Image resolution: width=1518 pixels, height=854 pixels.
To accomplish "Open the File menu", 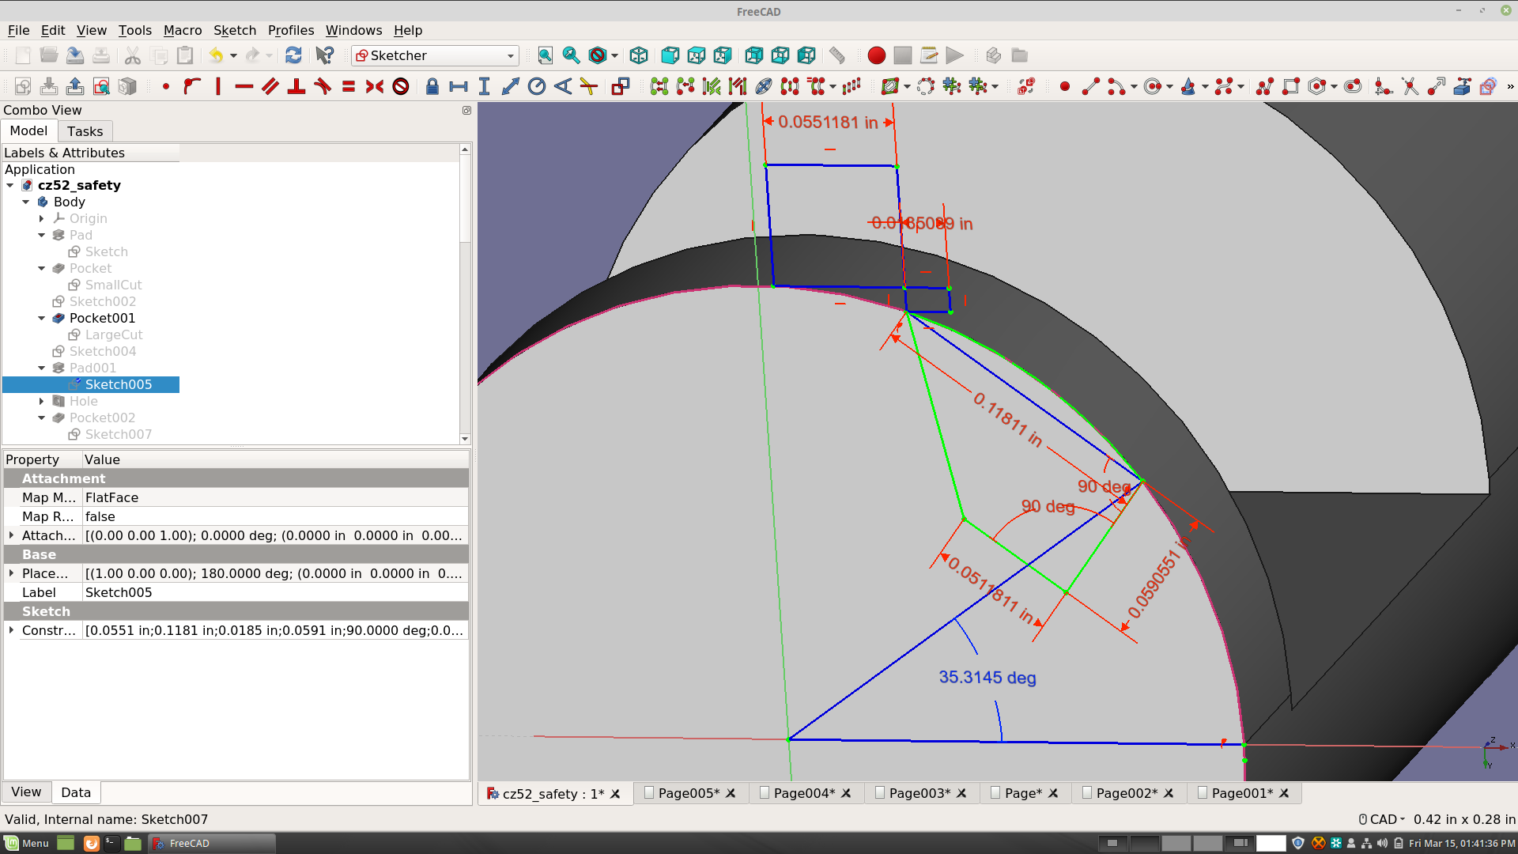I will (18, 30).
